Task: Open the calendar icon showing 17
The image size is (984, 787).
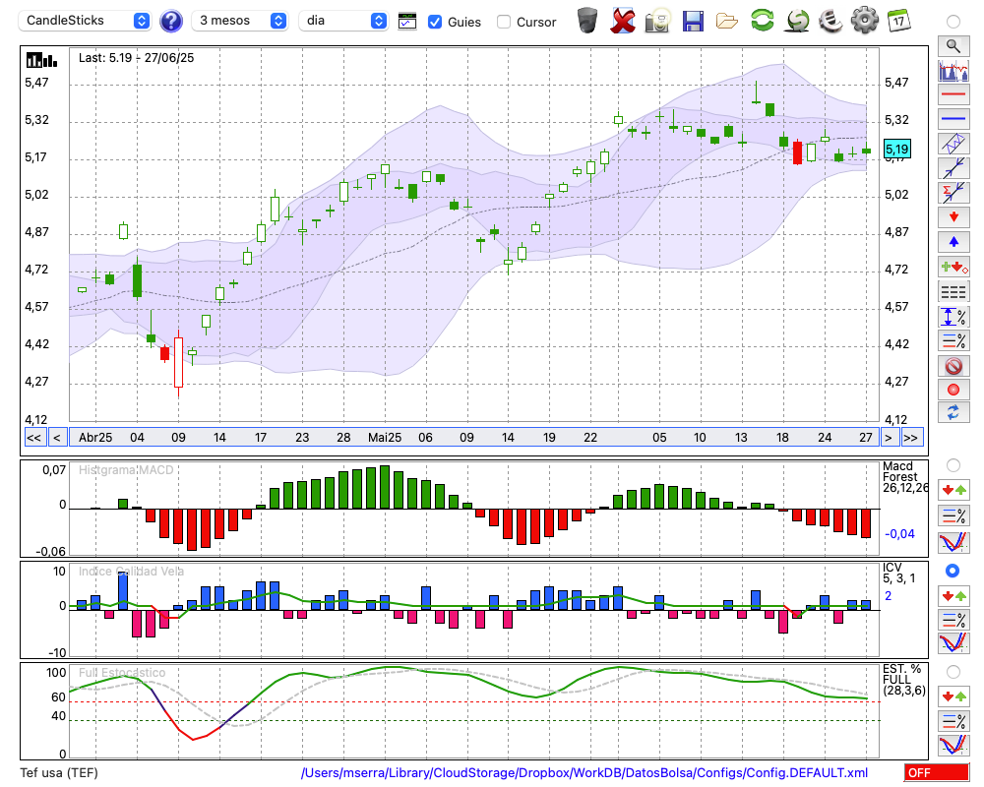Action: point(899,21)
